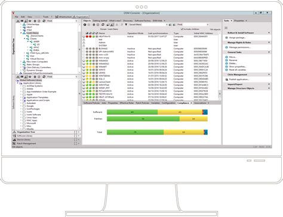
Task: Collapse the General Tasks section
Action: pos(269,52)
